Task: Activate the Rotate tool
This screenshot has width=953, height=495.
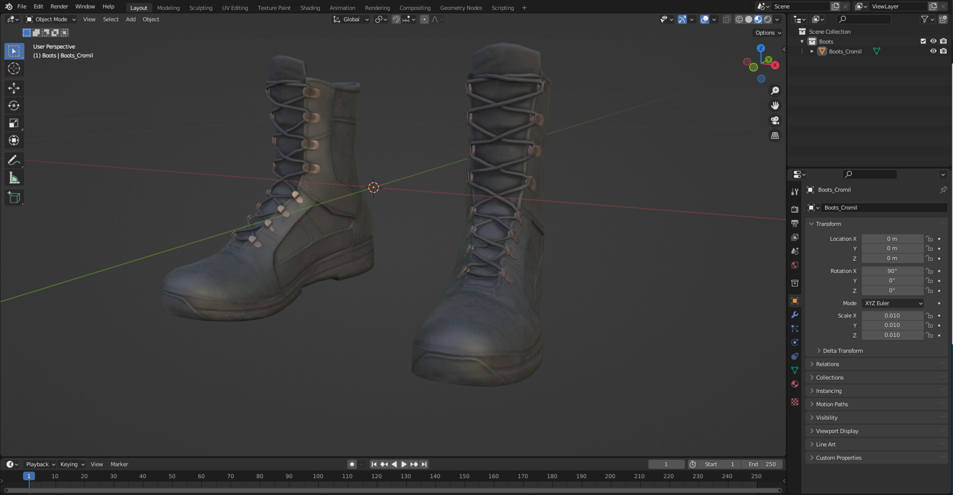Action: pos(14,105)
